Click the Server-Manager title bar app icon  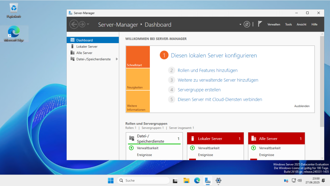(71, 13)
